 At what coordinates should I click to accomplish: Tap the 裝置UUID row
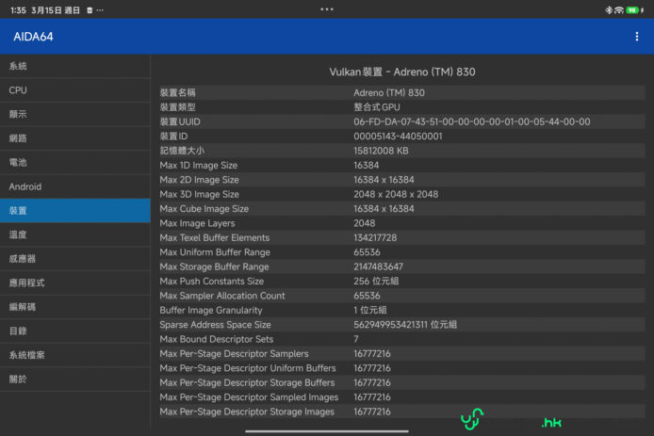pos(402,121)
